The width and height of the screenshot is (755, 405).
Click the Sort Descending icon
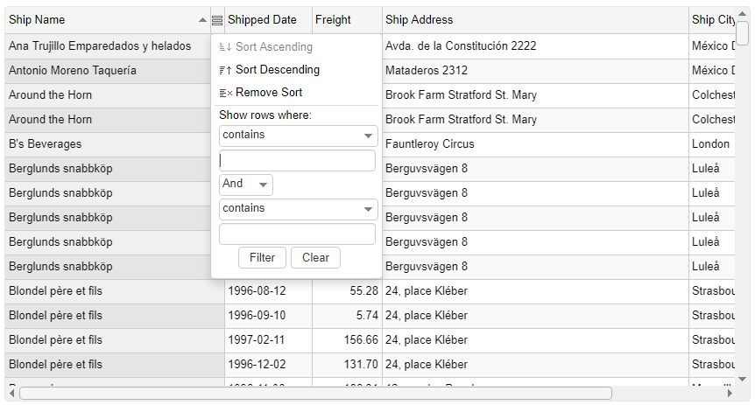[225, 70]
